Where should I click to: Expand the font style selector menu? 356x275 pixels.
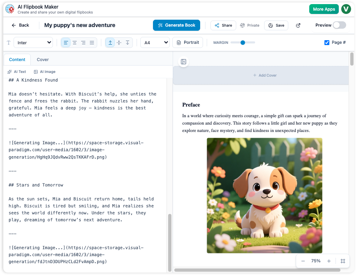tap(8, 43)
